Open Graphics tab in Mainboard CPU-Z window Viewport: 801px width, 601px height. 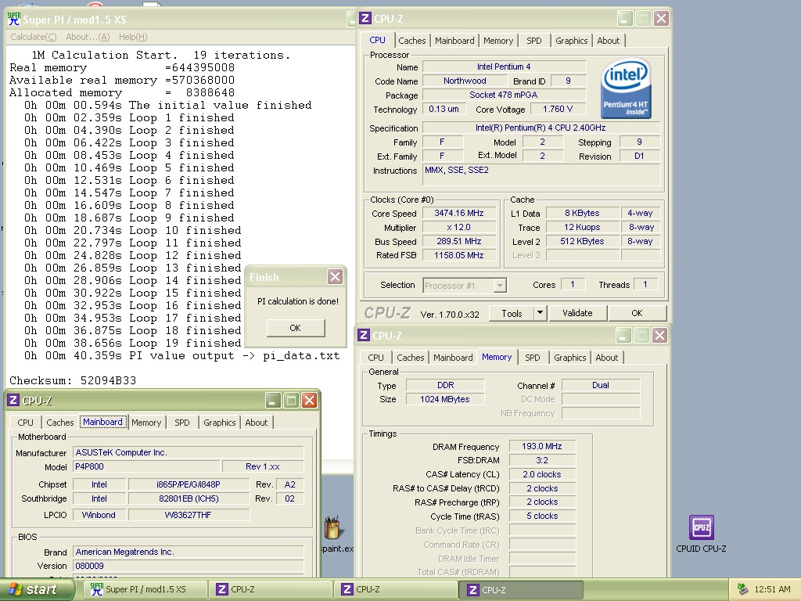pyautogui.click(x=219, y=423)
